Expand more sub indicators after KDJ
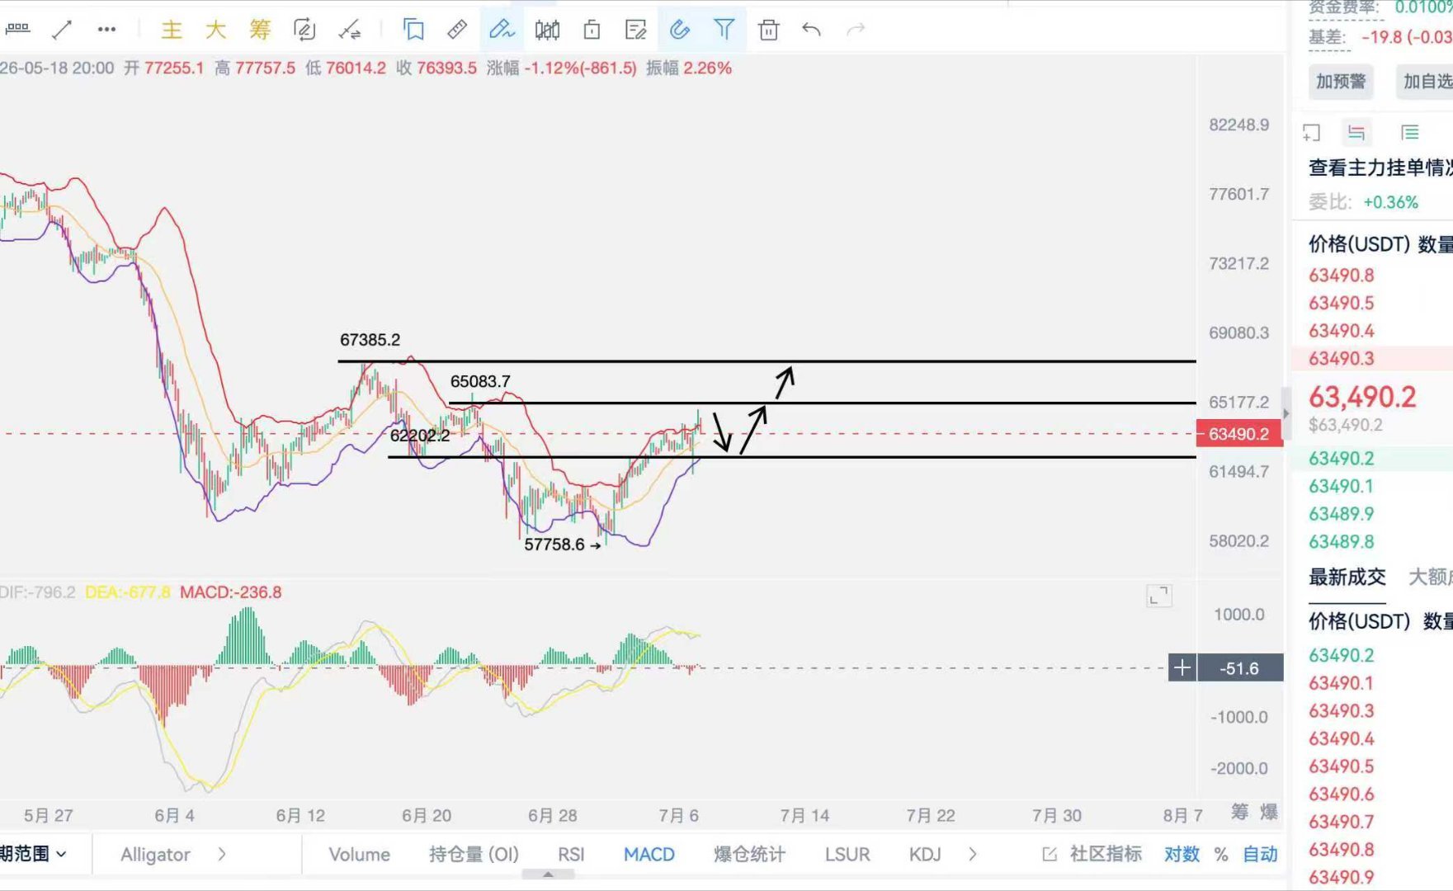This screenshot has height=891, width=1453. point(972,855)
